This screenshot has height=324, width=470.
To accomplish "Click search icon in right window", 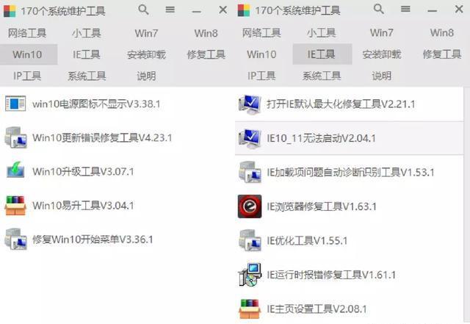I will 379,10.
